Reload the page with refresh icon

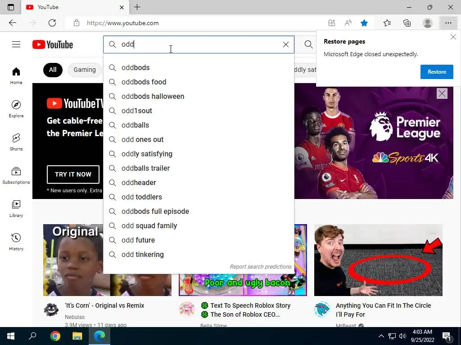pos(52,23)
